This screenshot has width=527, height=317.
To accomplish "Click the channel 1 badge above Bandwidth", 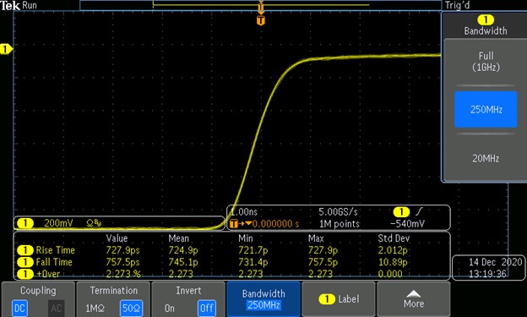I will tap(486, 20).
